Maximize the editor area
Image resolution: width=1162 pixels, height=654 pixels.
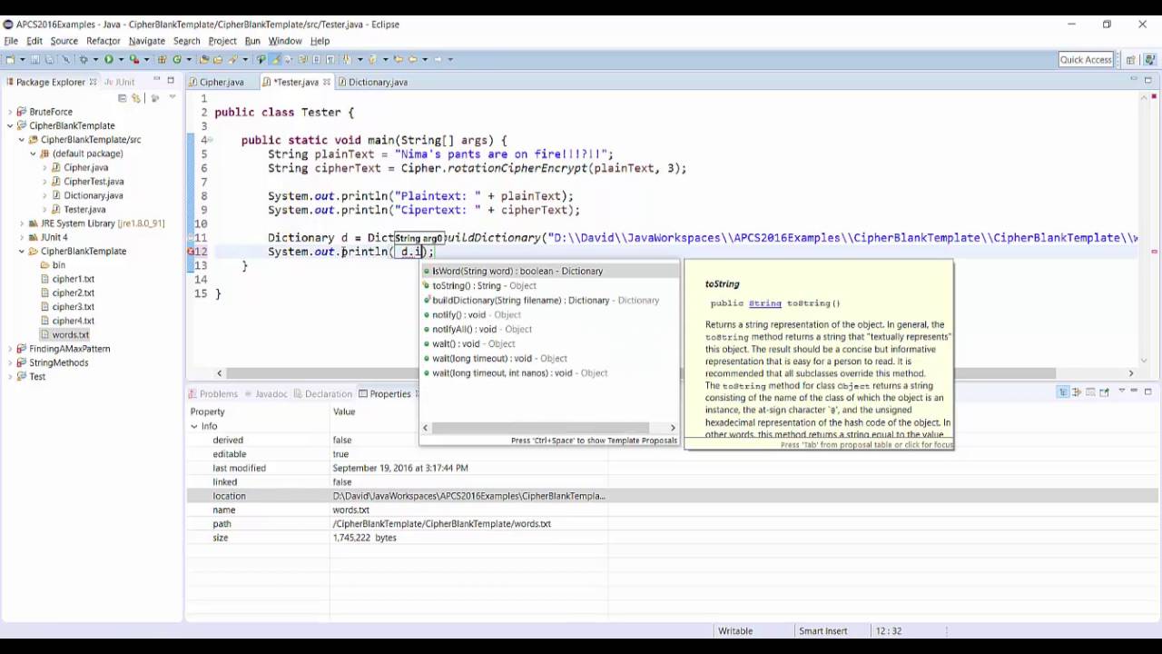(x=1147, y=80)
